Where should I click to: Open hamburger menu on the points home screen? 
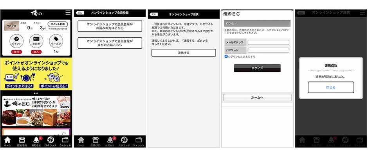click(x=68, y=13)
